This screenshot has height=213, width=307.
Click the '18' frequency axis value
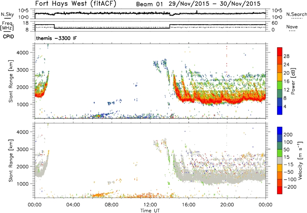[x=26, y=23]
